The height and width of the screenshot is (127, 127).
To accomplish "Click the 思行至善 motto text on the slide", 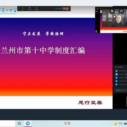I will click(90, 103).
